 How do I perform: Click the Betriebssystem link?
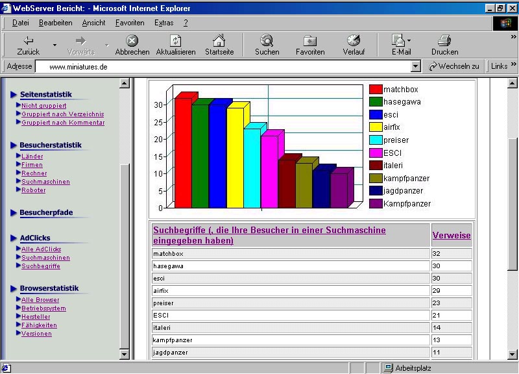click(43, 308)
